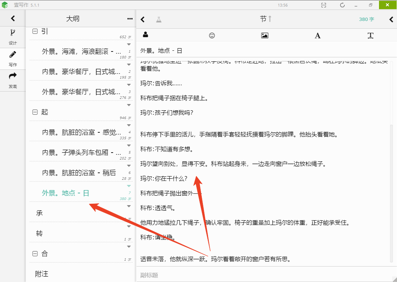The image size is (397, 282).
Task: Click the 380 字 word count
Action: click(x=366, y=19)
